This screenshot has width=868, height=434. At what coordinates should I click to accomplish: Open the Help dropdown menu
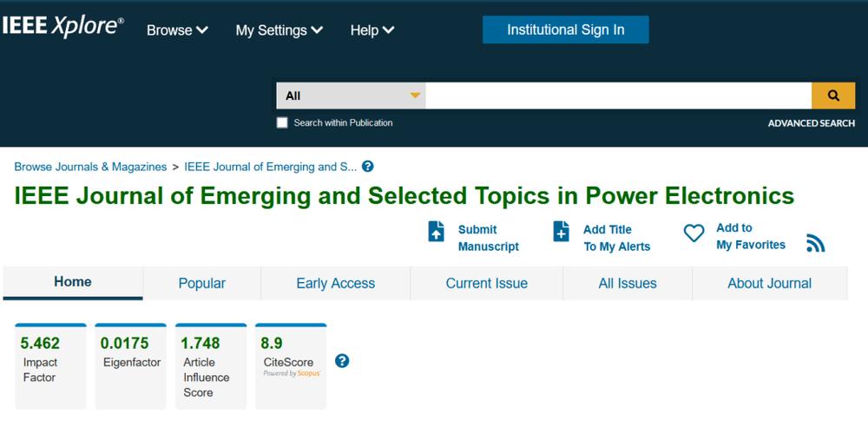click(x=372, y=30)
